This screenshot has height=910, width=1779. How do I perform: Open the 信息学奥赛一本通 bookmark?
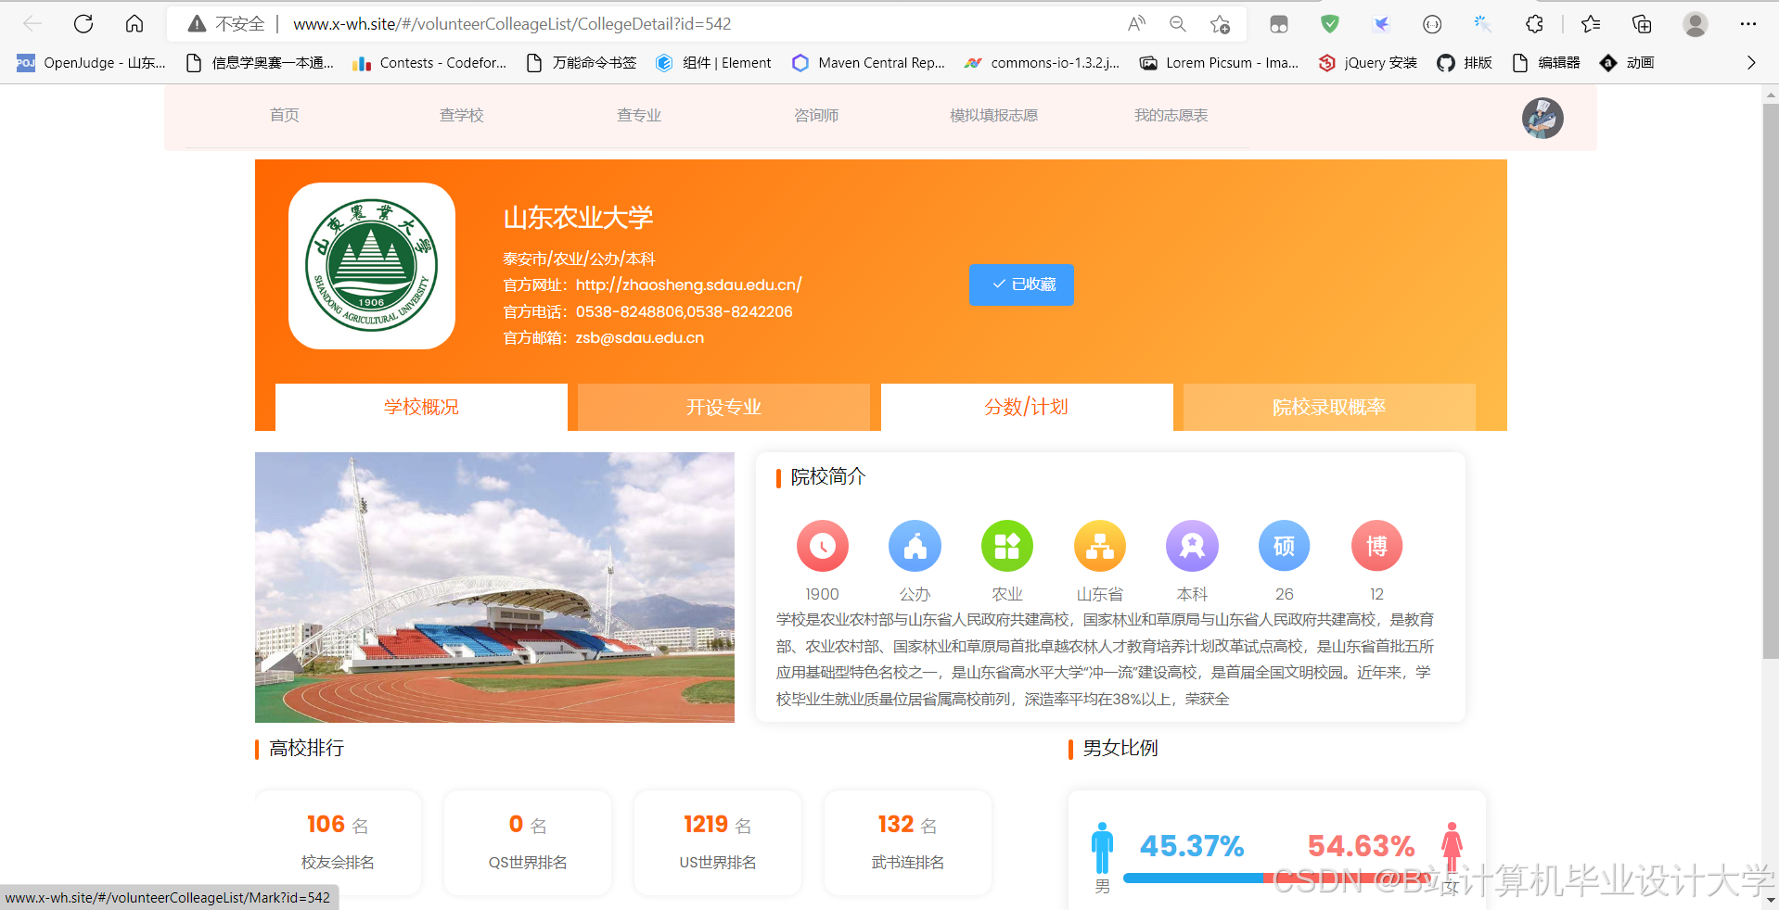pyautogui.click(x=260, y=62)
